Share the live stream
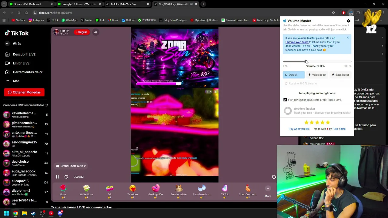The image size is (388, 218). tap(95, 32)
